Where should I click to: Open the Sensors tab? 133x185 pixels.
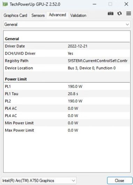[38, 15]
